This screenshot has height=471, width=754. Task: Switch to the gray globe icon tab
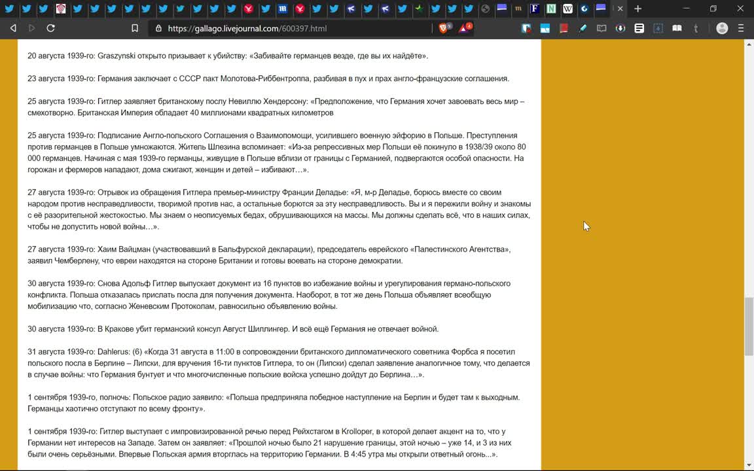(x=486, y=9)
